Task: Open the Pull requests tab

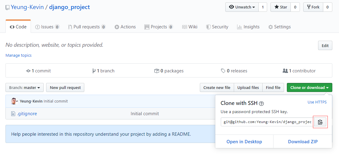Action: [86, 27]
